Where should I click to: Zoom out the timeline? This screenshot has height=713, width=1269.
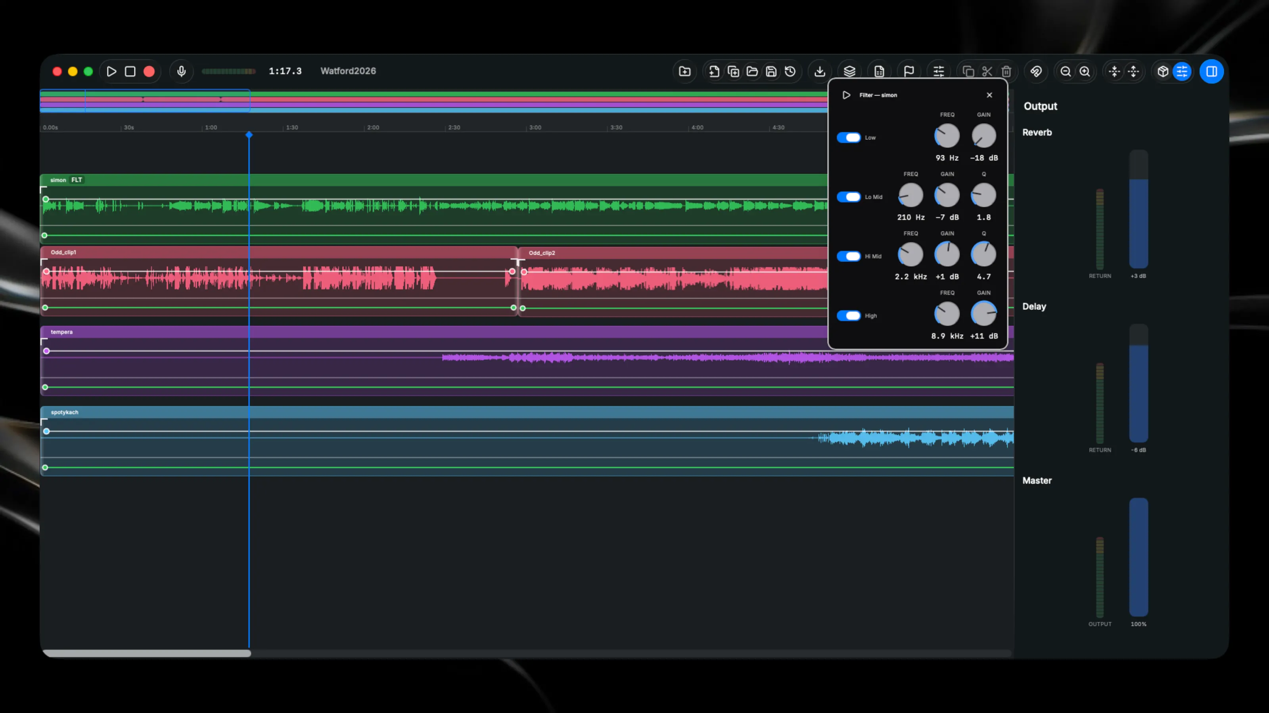(1066, 71)
